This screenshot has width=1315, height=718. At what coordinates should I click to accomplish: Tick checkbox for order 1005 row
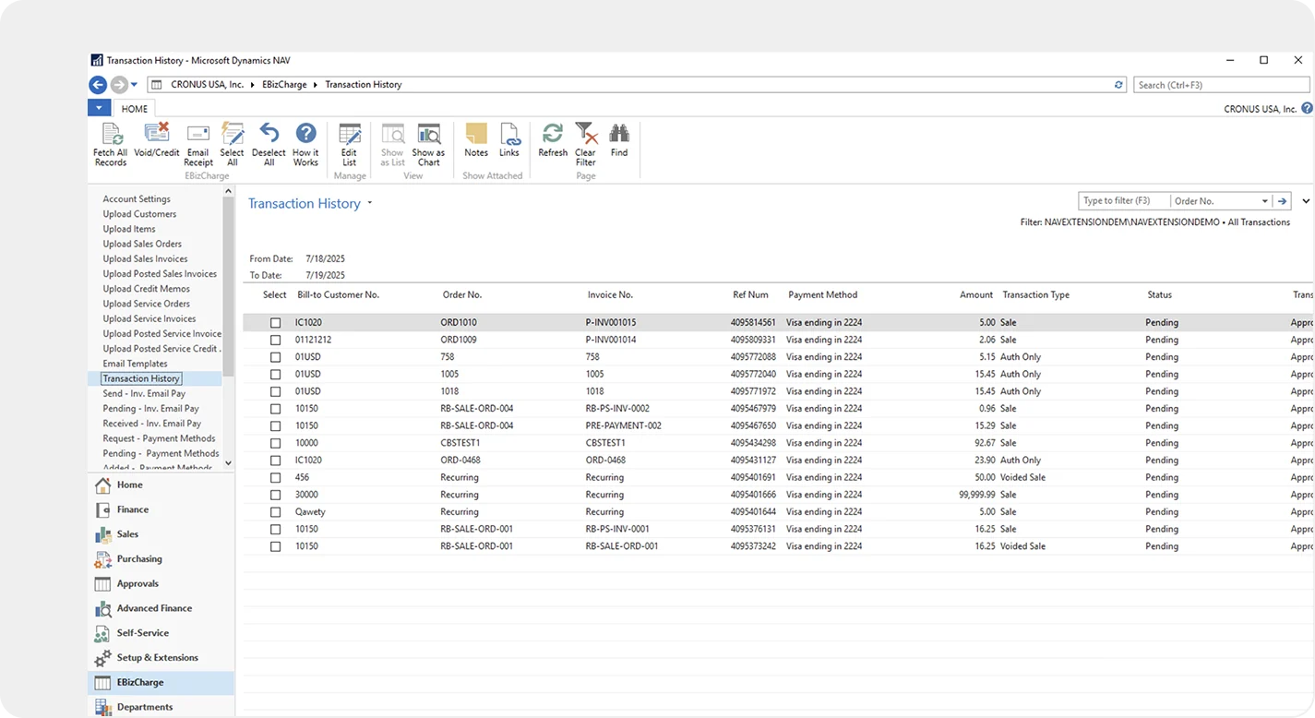point(275,374)
